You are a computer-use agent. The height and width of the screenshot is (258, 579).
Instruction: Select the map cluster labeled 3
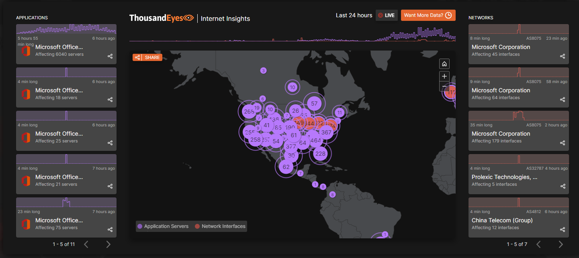click(263, 71)
